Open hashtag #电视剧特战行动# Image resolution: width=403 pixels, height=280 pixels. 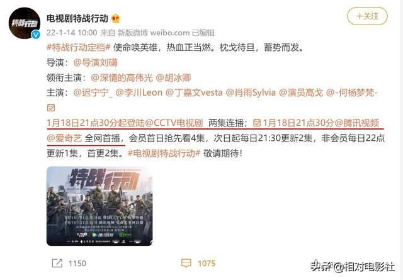tap(164, 154)
